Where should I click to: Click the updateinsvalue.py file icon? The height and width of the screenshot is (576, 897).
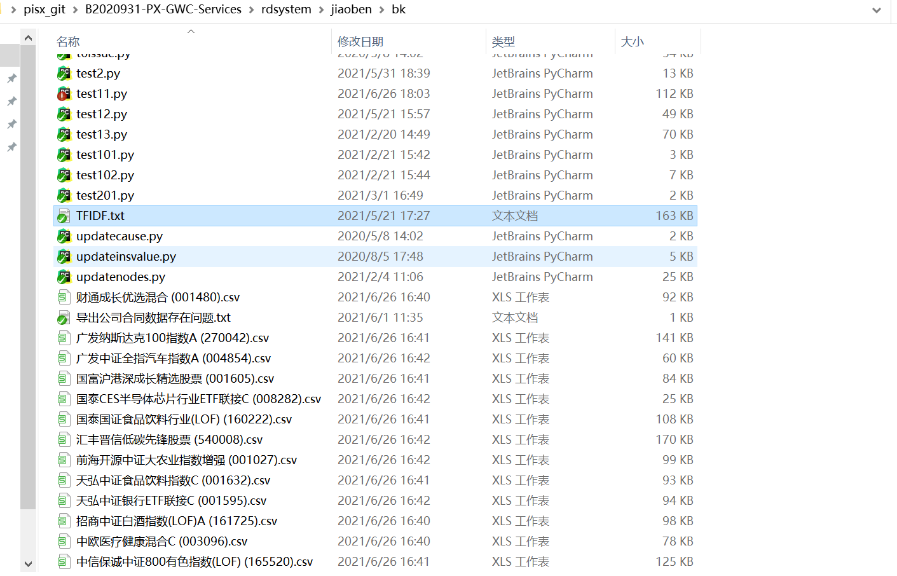click(x=64, y=256)
